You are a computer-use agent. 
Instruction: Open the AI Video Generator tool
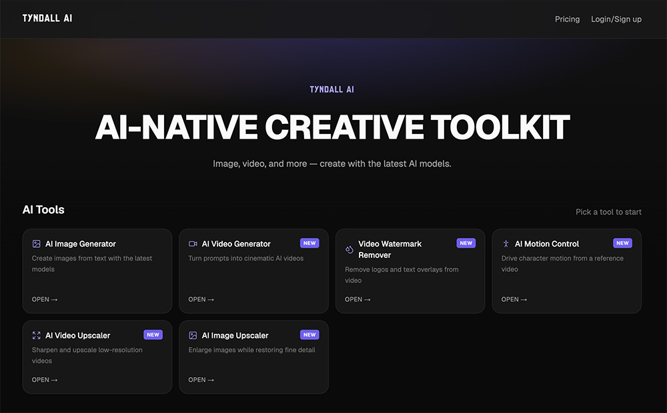201,300
